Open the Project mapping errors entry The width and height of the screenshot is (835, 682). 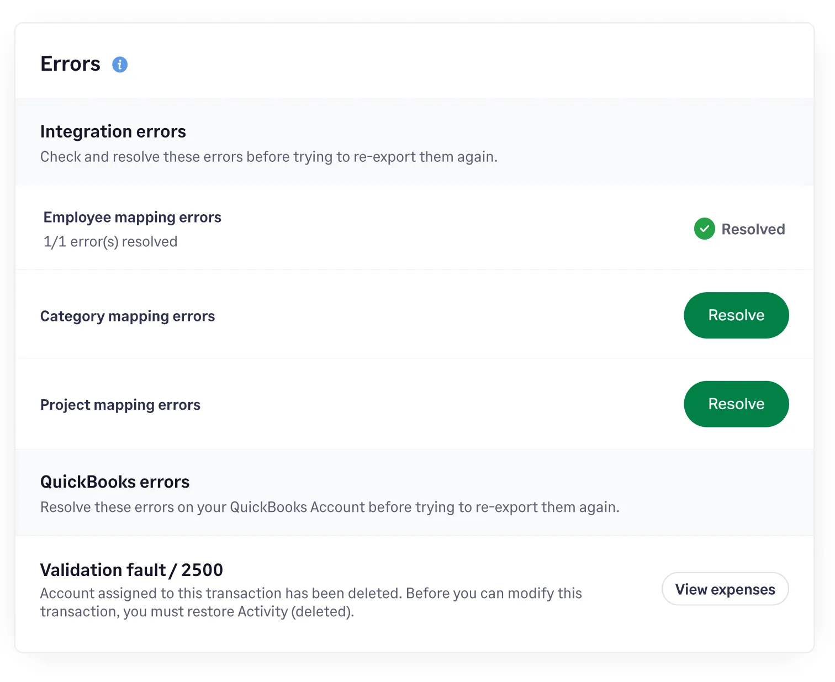pyautogui.click(x=120, y=404)
